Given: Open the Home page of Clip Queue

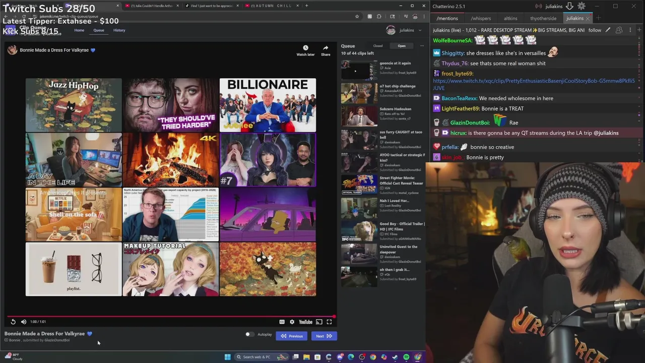Looking at the screenshot, I should pos(79,30).
